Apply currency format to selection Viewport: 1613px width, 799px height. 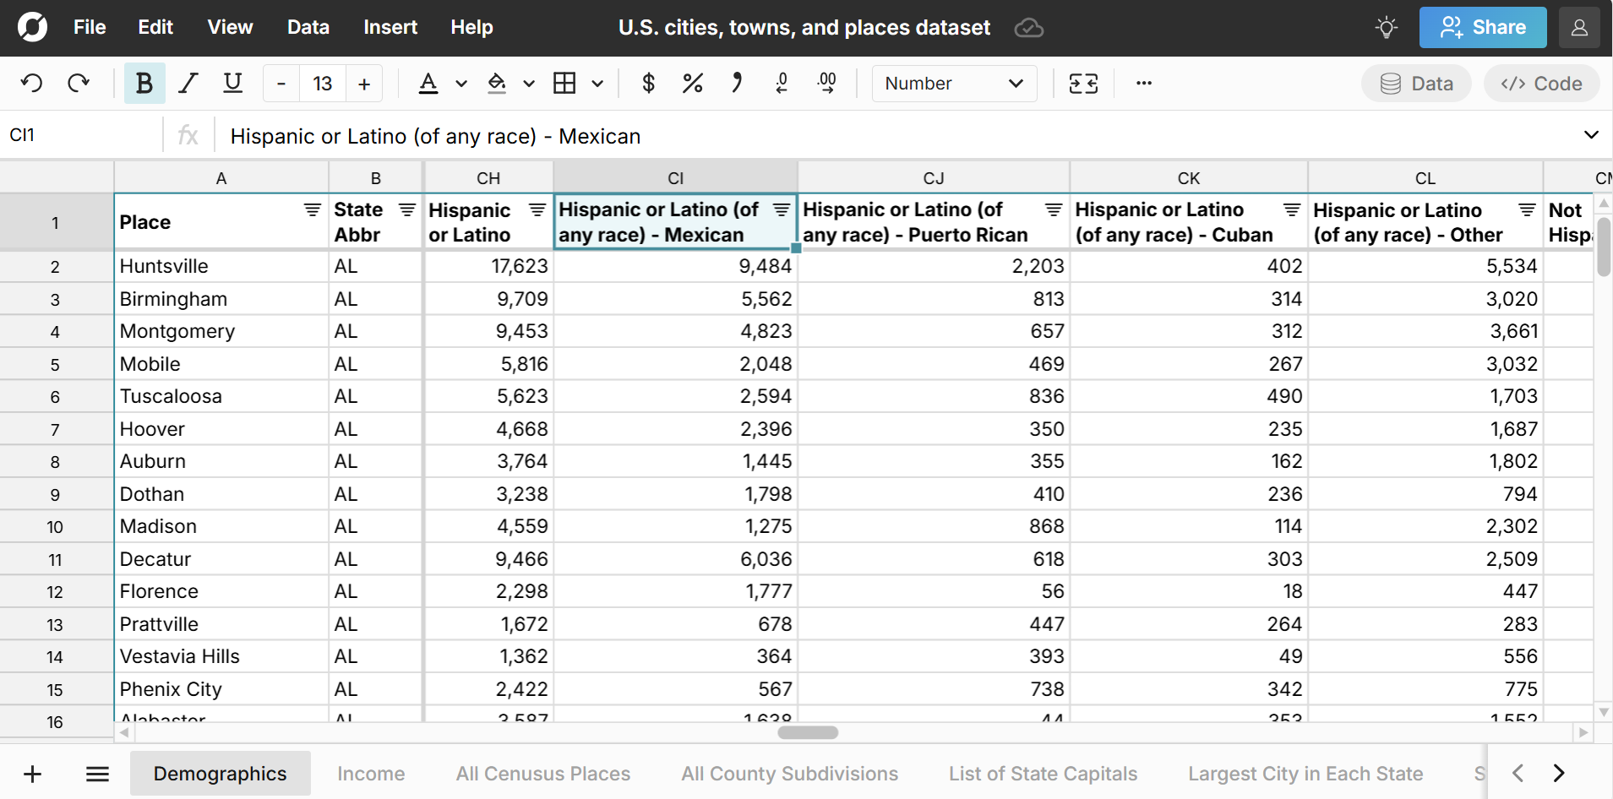tap(648, 83)
